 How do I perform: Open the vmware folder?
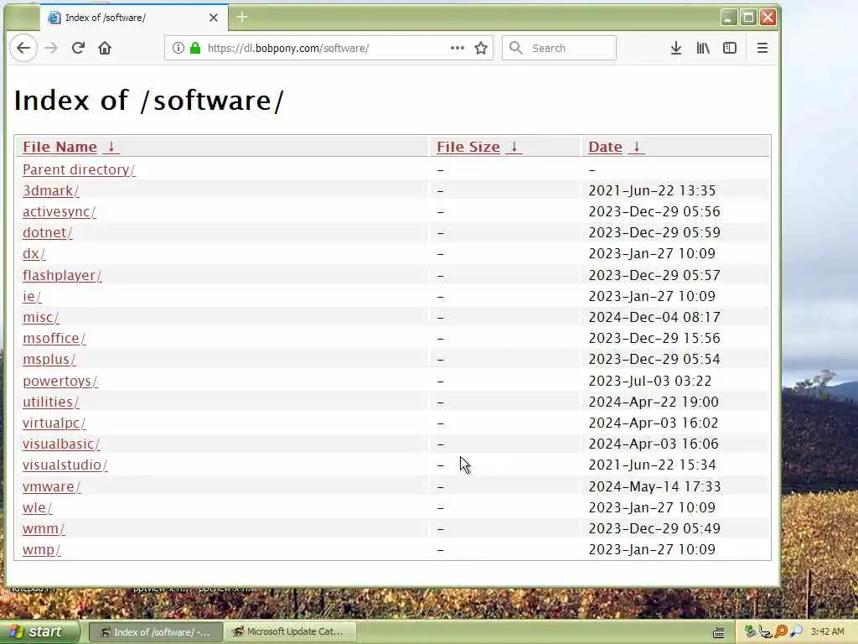click(x=52, y=487)
